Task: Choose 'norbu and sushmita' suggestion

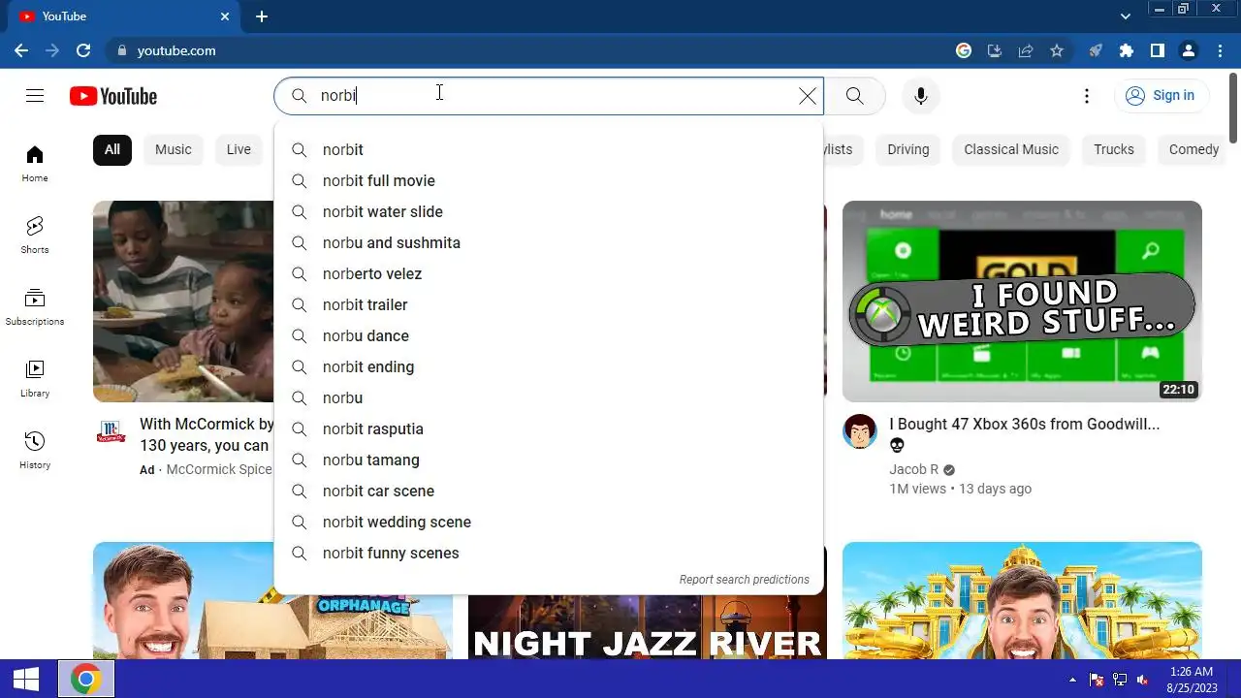Action: point(549,242)
